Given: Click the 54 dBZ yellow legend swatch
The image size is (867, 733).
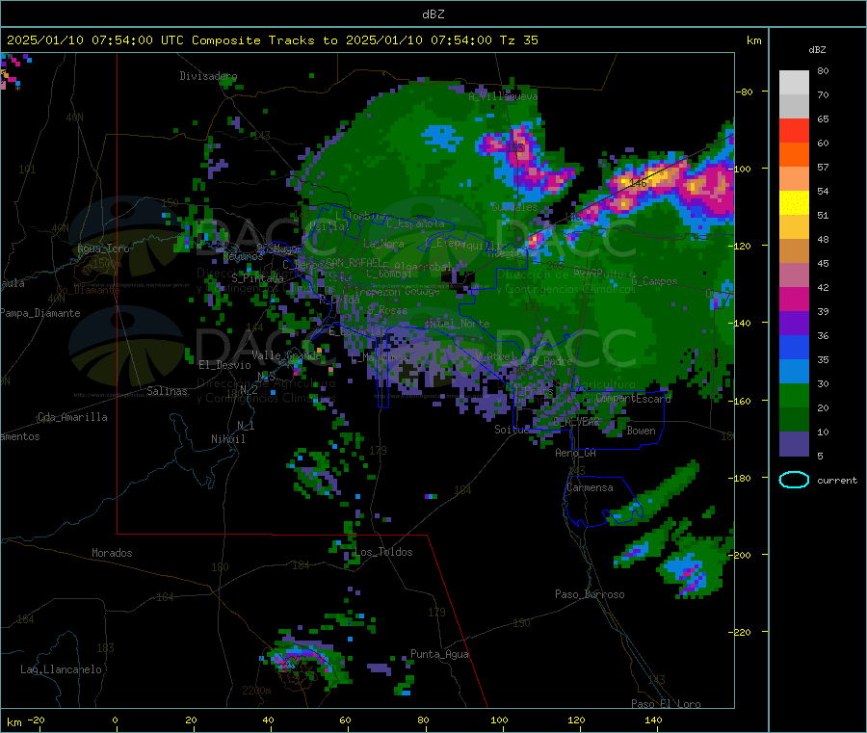Looking at the screenshot, I should pos(794,203).
